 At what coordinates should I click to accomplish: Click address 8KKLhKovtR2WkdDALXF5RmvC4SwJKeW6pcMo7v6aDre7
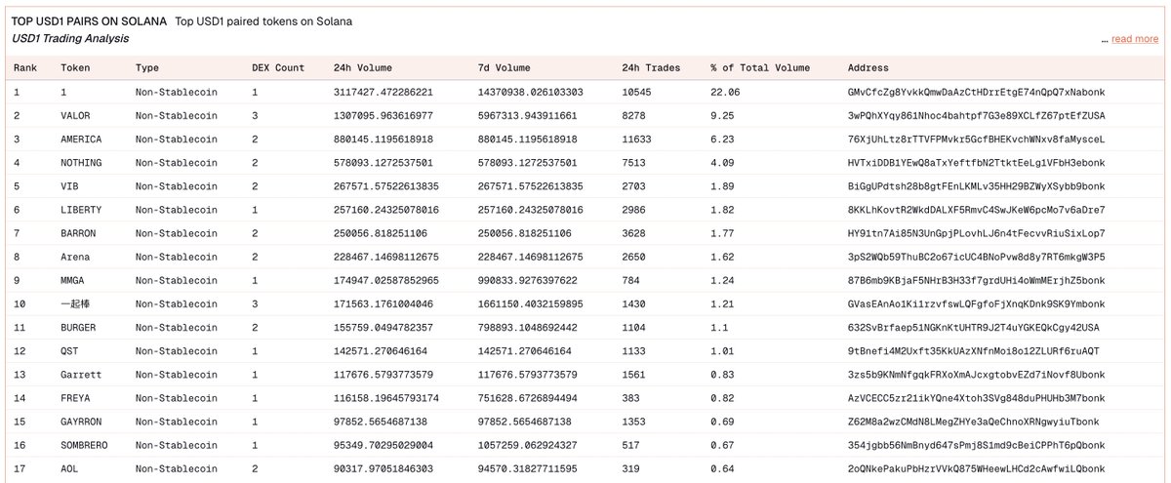click(976, 209)
